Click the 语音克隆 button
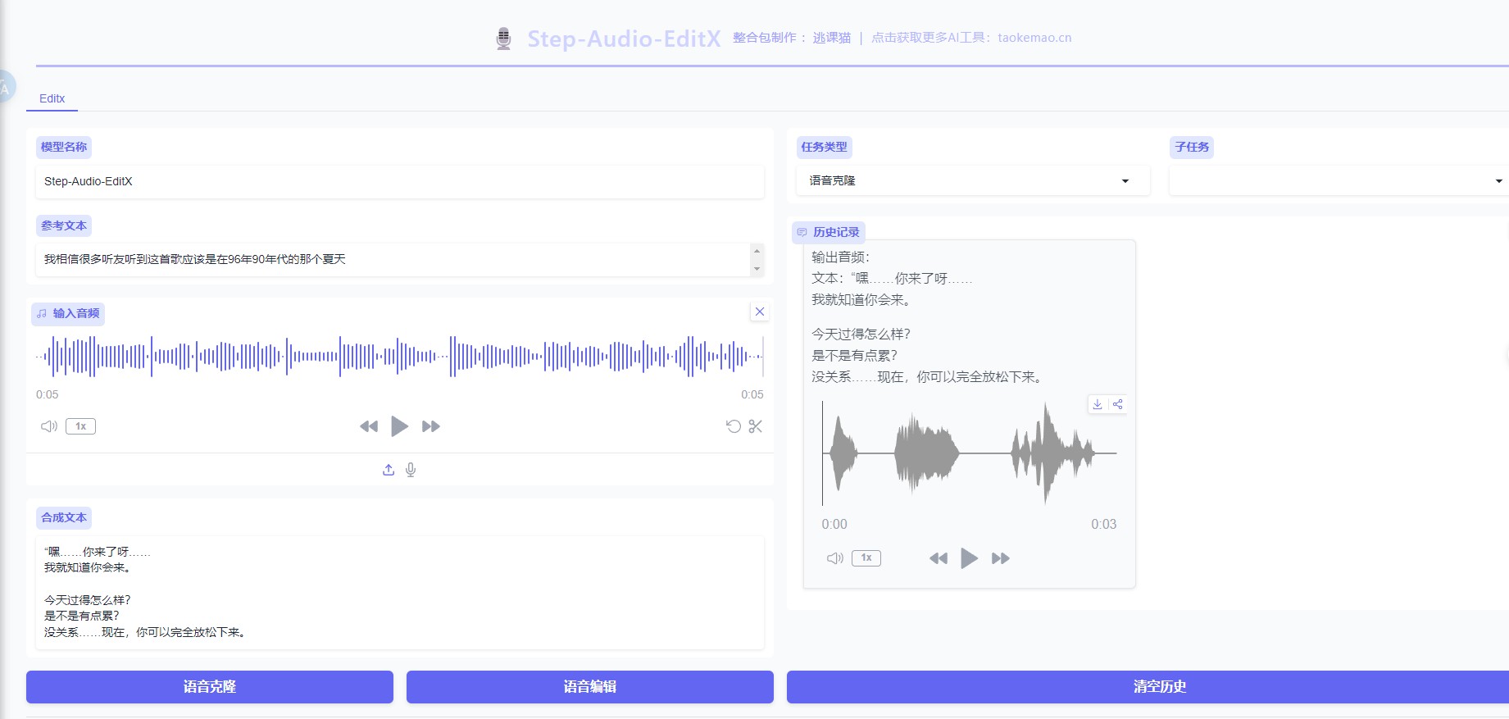Screen dimensions: 1509x719 pyautogui.click(x=210, y=687)
